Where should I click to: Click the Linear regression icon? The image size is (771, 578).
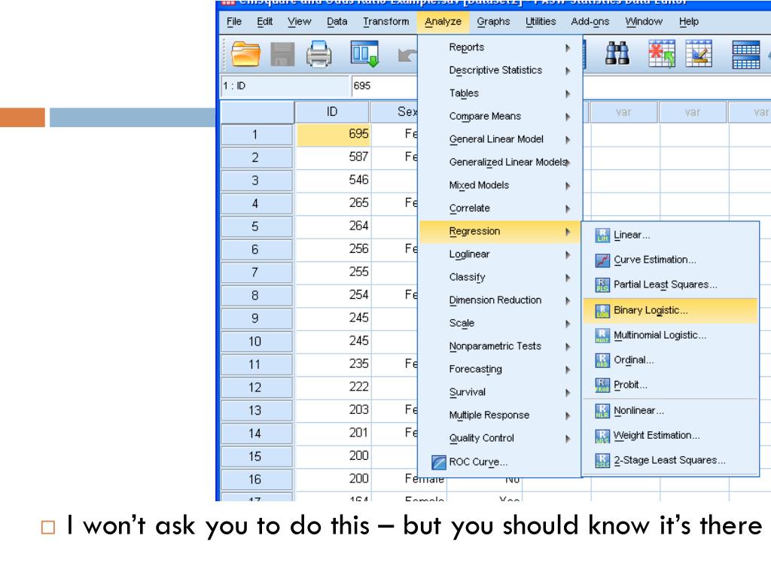pos(602,236)
